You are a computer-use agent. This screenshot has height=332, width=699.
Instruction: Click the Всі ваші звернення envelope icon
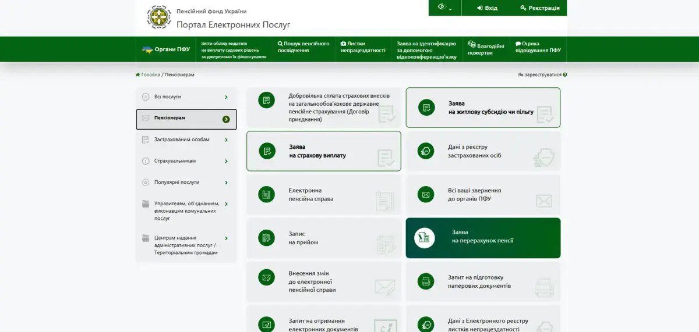pyautogui.click(x=426, y=195)
